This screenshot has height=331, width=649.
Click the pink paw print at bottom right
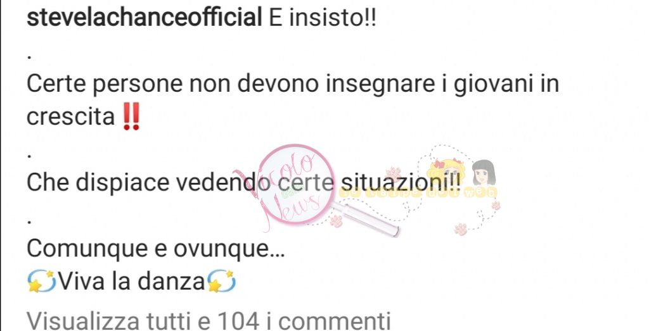(x=461, y=229)
